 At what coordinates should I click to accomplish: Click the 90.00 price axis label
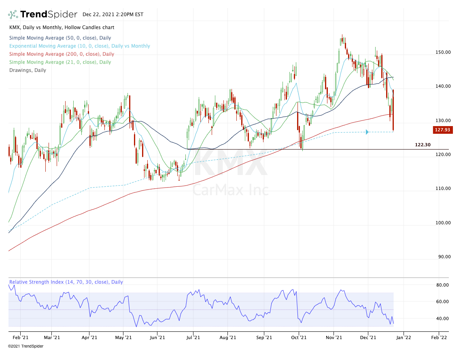tap(444, 257)
